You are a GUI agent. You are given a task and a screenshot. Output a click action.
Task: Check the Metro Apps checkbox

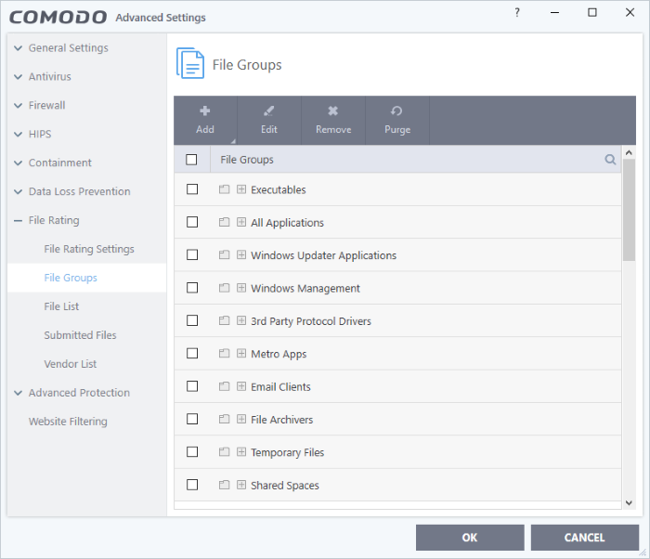tap(192, 353)
